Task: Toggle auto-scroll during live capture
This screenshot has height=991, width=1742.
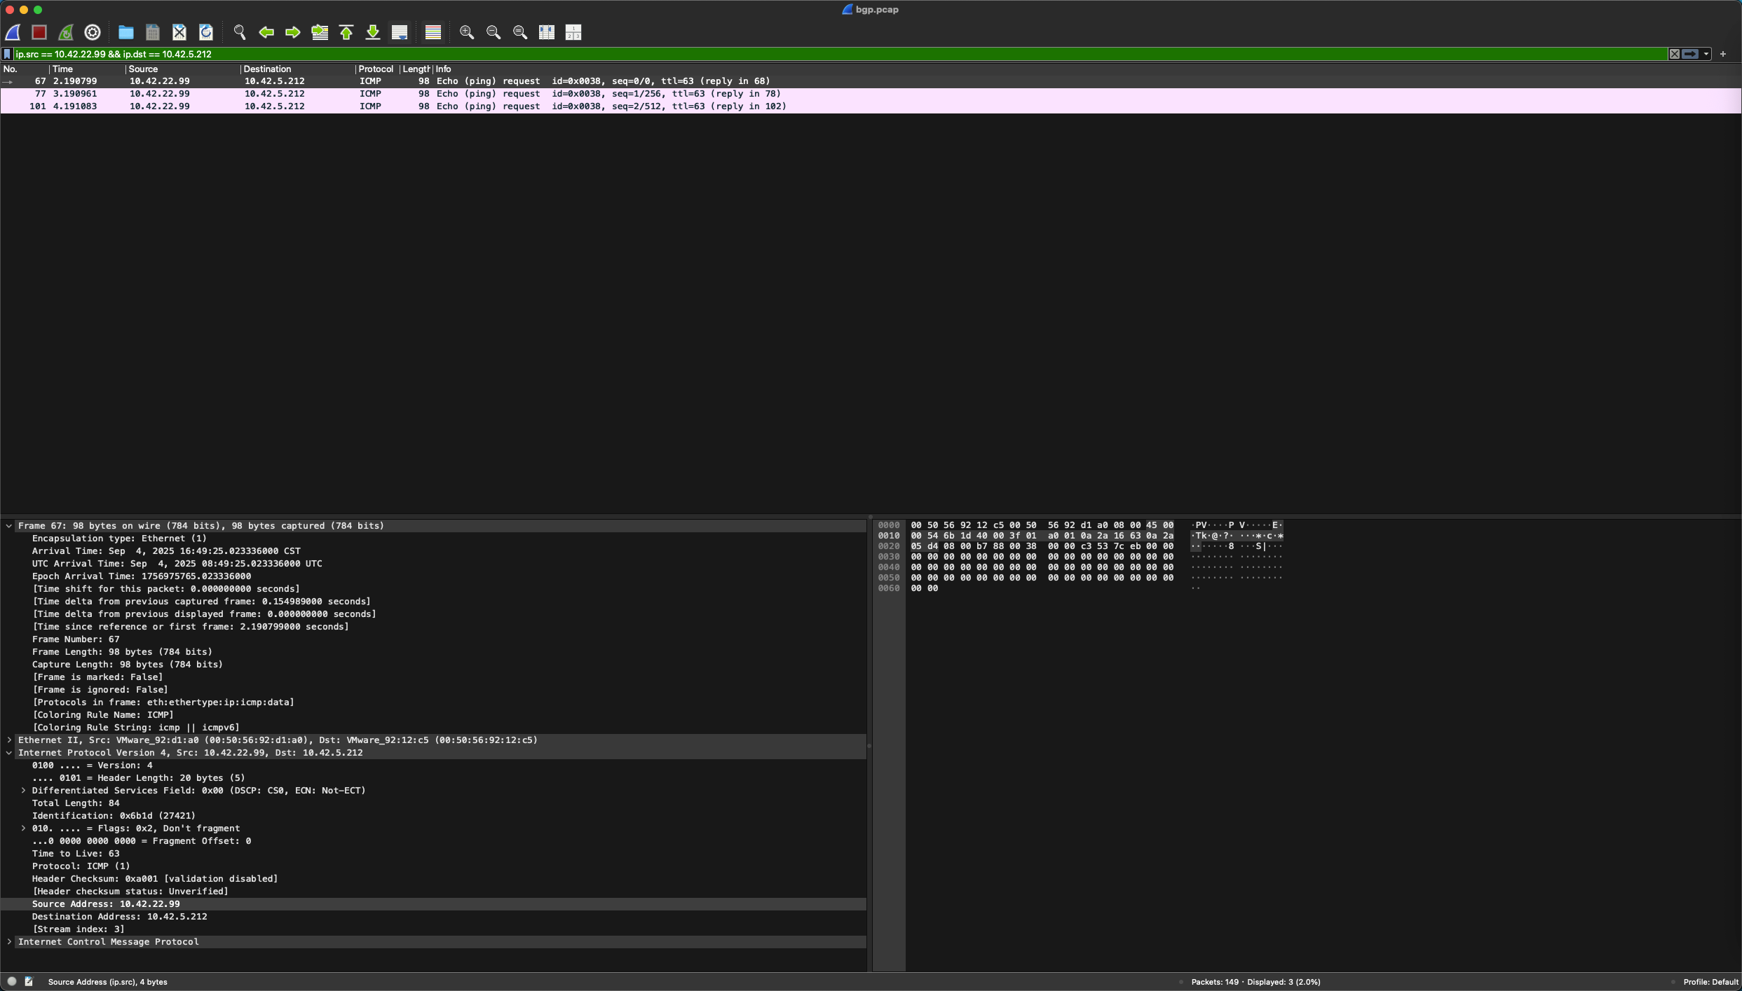Action: 400,32
